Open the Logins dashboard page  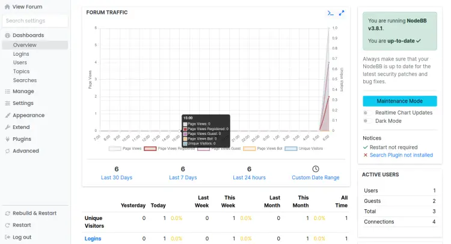[x=21, y=54]
